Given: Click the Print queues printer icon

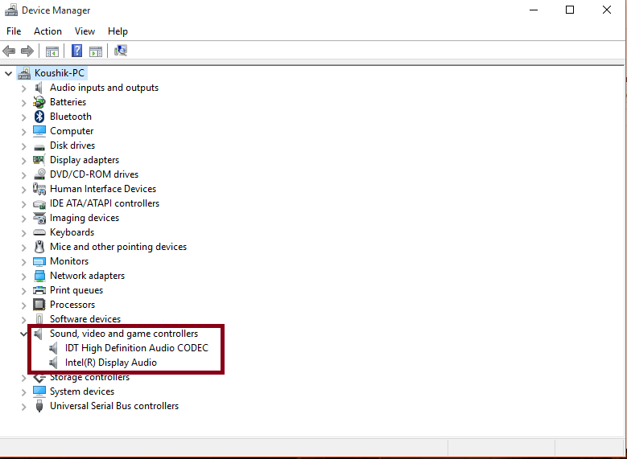Looking at the screenshot, I should click(39, 290).
